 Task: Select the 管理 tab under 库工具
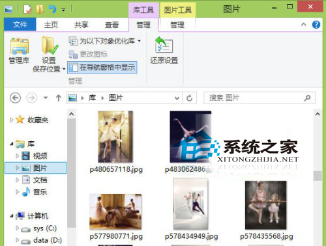(143, 25)
